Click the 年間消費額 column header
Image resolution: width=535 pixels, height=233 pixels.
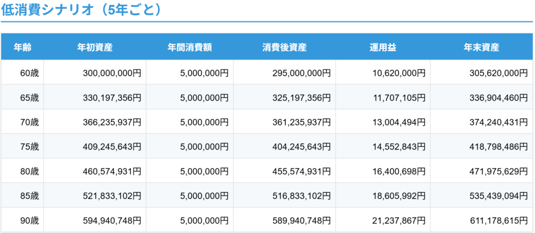click(190, 47)
